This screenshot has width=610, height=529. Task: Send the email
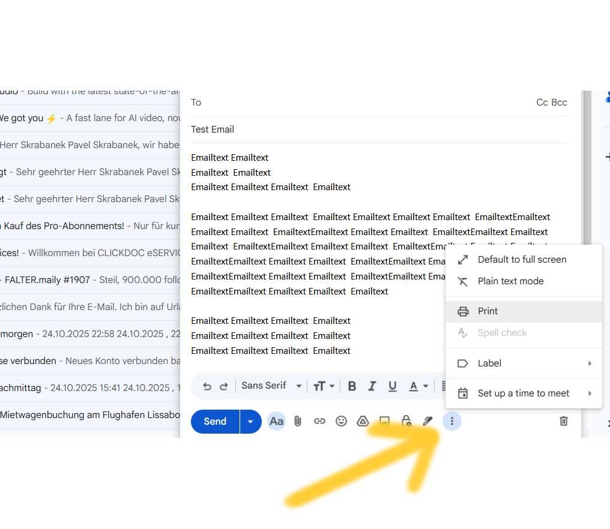pos(214,421)
